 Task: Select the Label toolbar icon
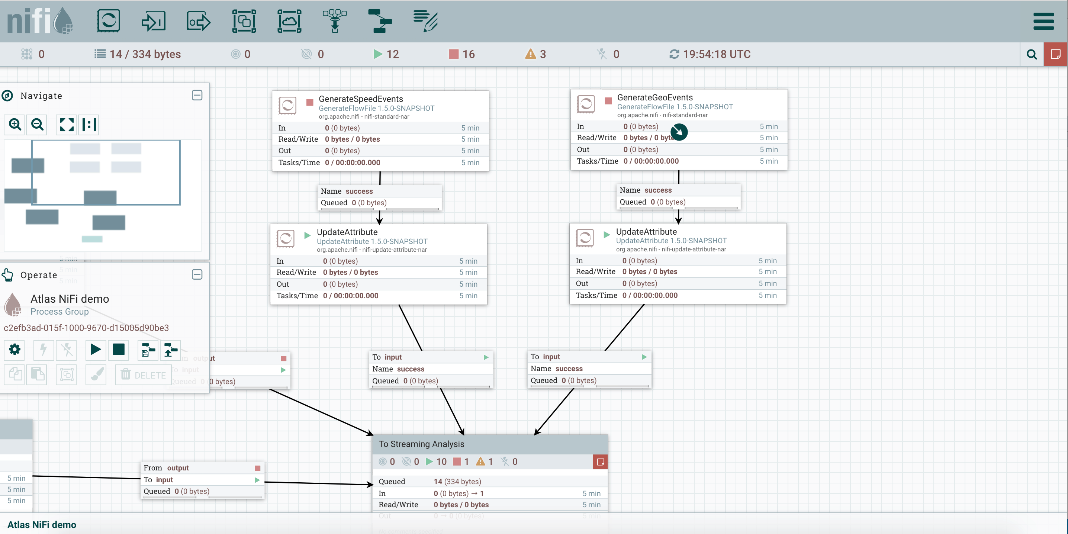(425, 21)
